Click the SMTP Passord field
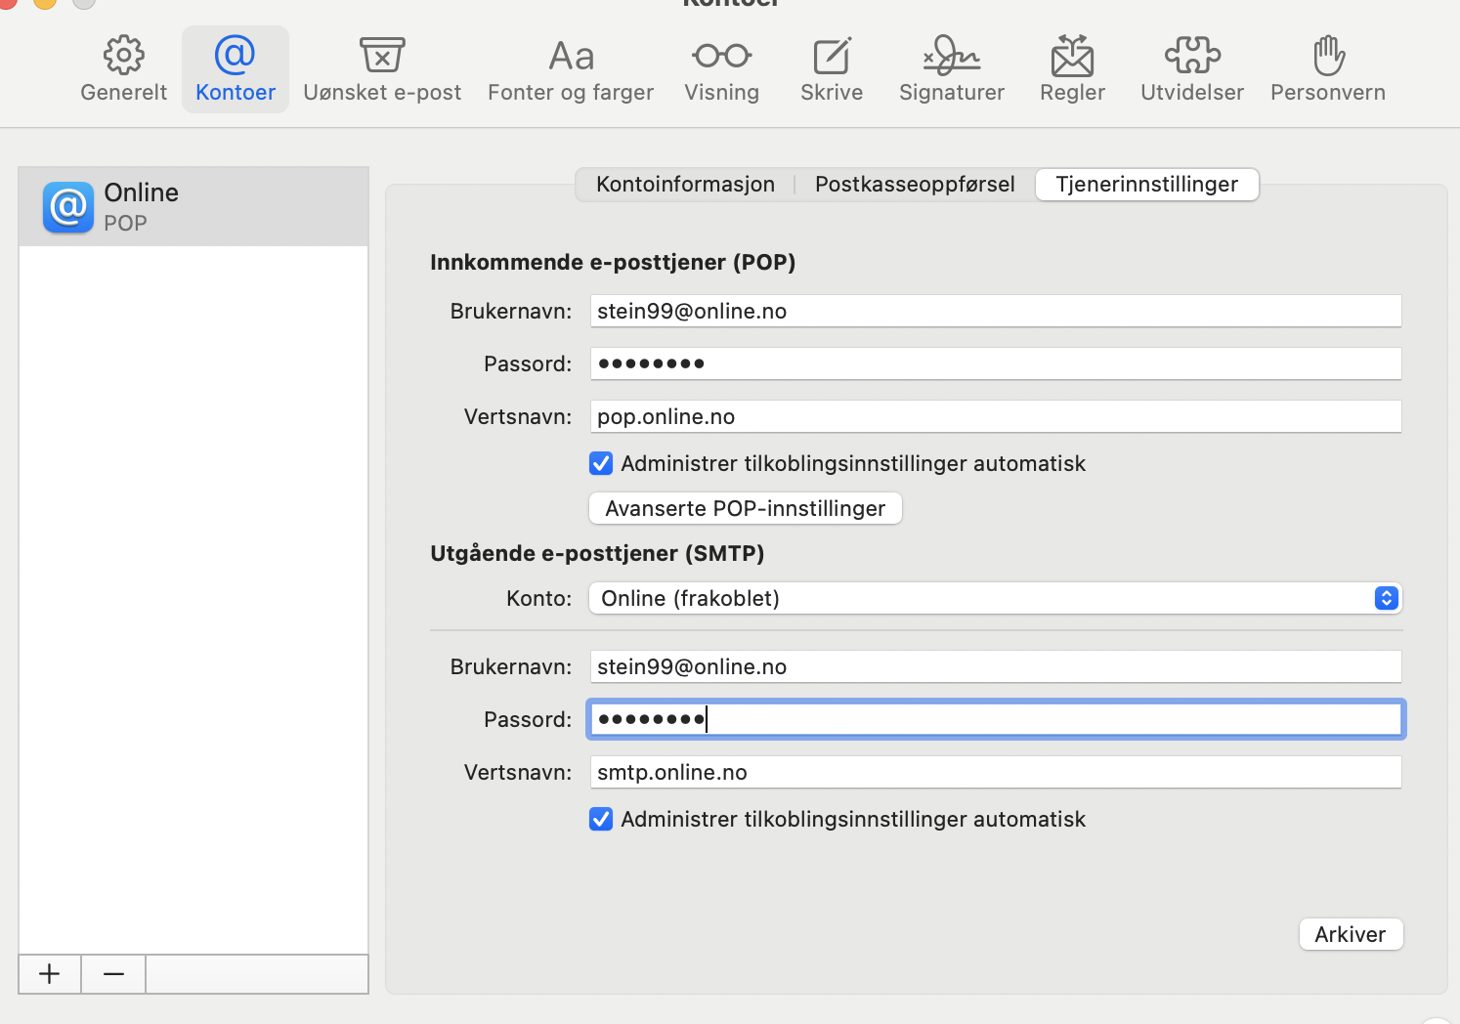This screenshot has height=1024, width=1460. coord(996,719)
